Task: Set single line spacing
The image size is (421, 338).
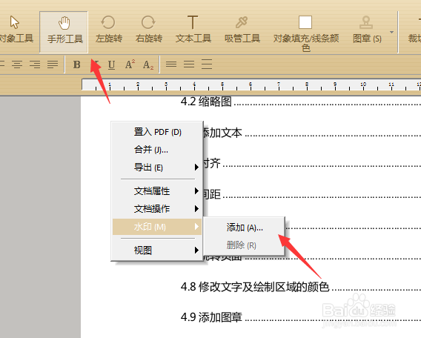Action: click(x=171, y=64)
